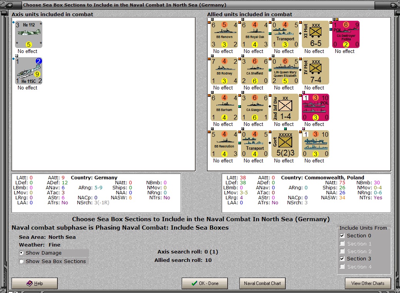Click the NASW: 34 Allied value

[333, 197]
